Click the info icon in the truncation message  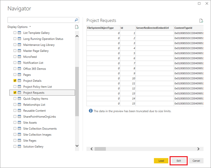pos(91,111)
